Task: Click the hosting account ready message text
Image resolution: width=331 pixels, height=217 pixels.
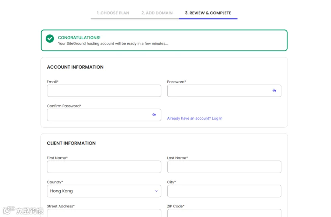Action: pos(113,43)
